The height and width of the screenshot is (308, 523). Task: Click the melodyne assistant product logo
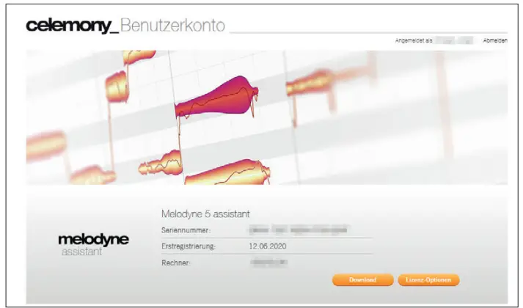coord(93,244)
